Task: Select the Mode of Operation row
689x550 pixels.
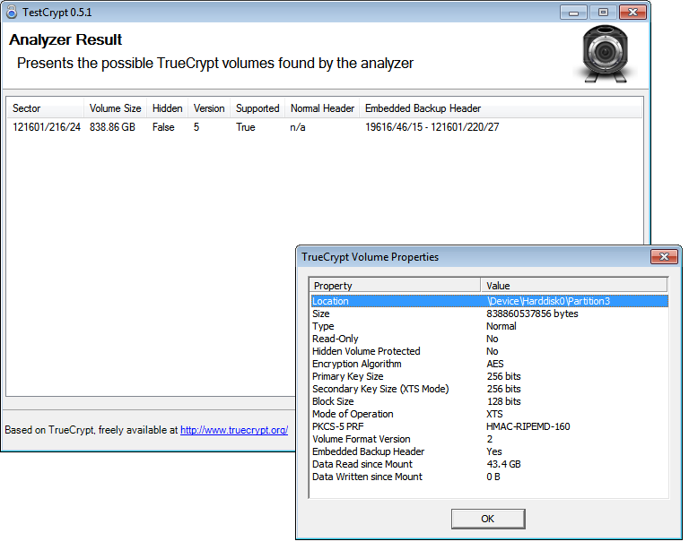Action: [x=489, y=414]
